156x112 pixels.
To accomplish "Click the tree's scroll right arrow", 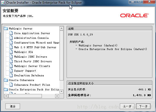I will click(x=57, y=96).
